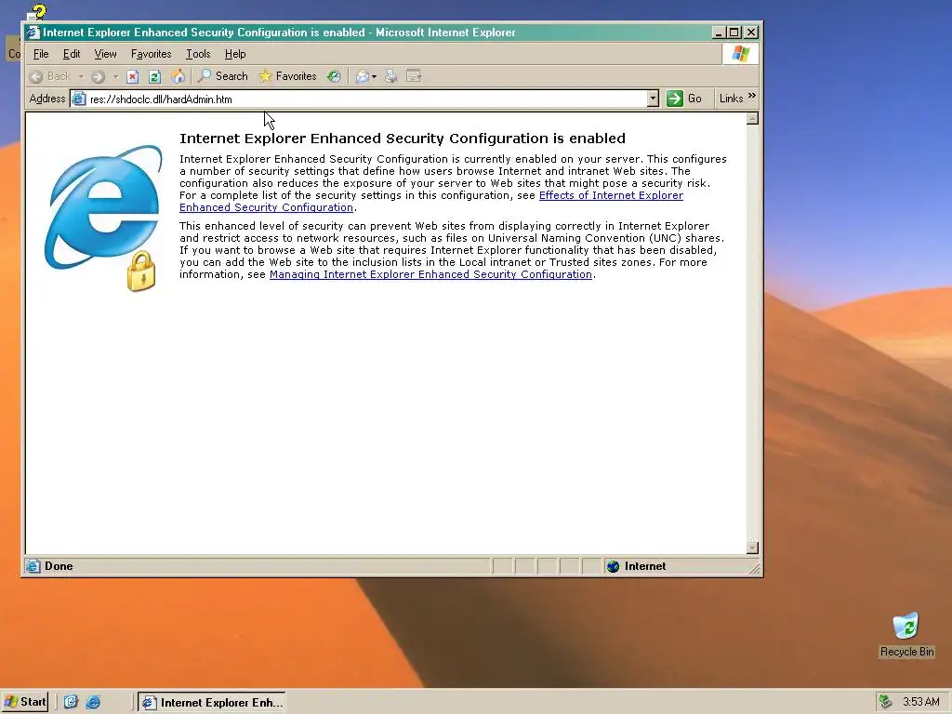Screen dimensions: 952x714
Task: Select Internet Explorer Enh... taskbar button
Action: [x=211, y=703]
